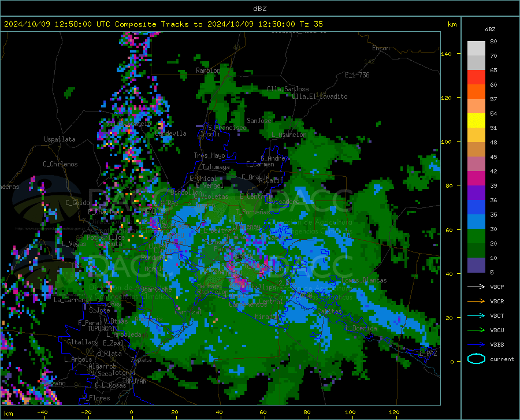Click the Clla.El_Cavadito place label
This screenshot has height=420, width=520.
[320, 96]
